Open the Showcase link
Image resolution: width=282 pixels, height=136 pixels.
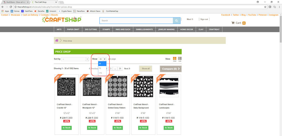[15, 15]
